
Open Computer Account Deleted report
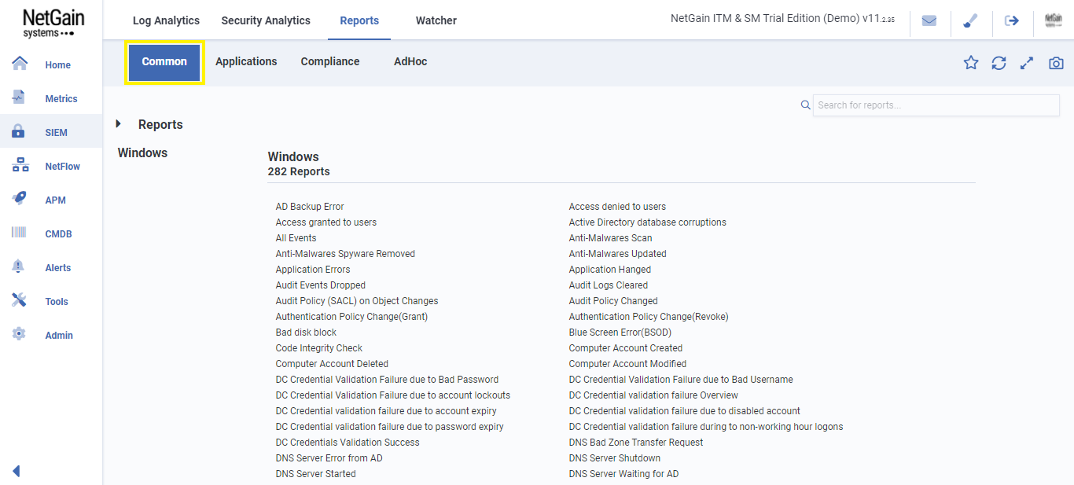[332, 364]
